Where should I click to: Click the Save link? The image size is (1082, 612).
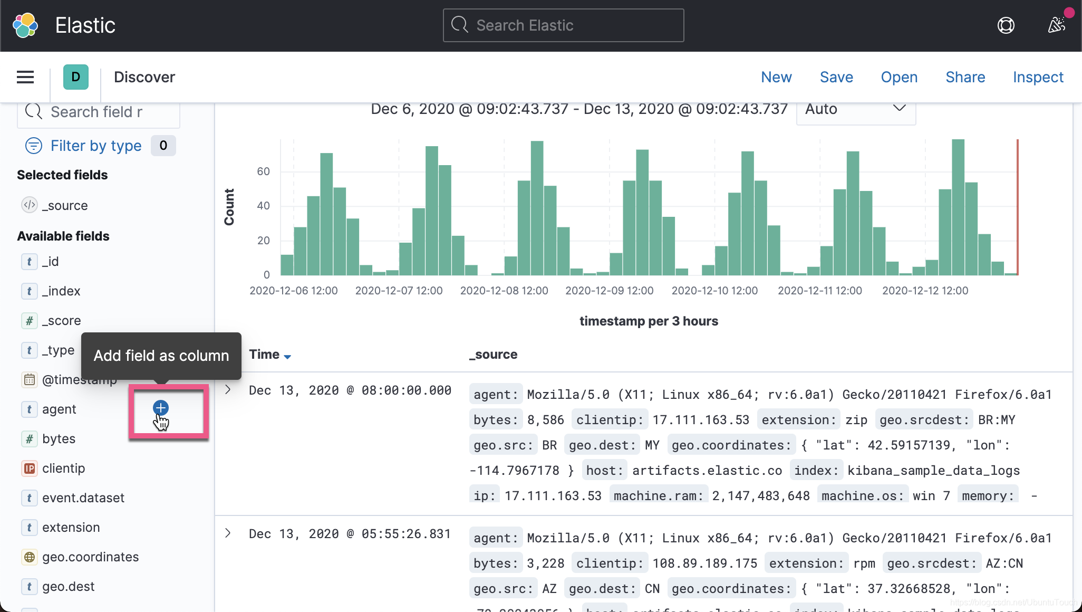click(x=836, y=77)
